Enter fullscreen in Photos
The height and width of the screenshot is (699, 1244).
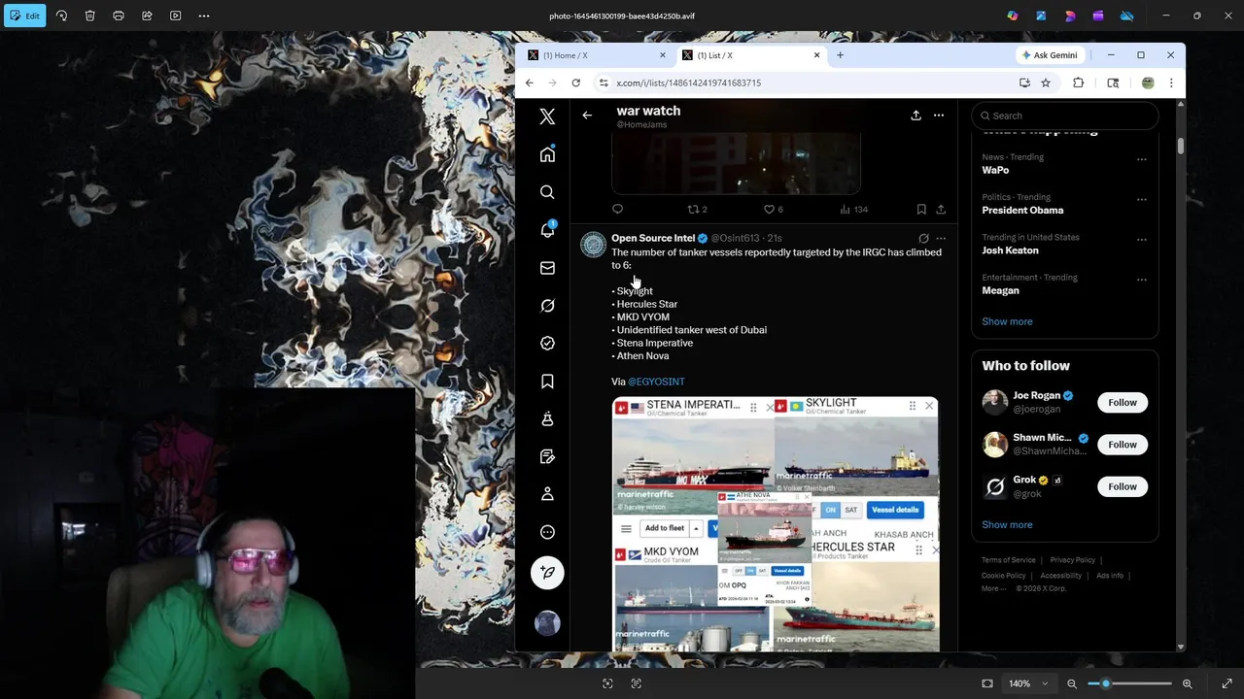pyautogui.click(x=1227, y=683)
